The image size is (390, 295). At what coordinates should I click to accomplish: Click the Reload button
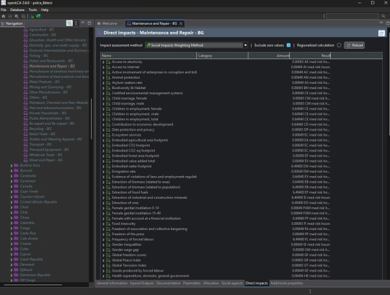click(354, 45)
